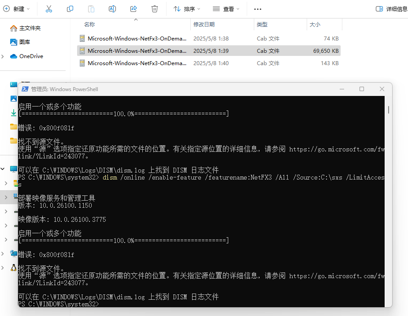Click cab file icon dated 2025/5/8 1:39
The height and width of the screenshot is (316, 408).
[82, 51]
